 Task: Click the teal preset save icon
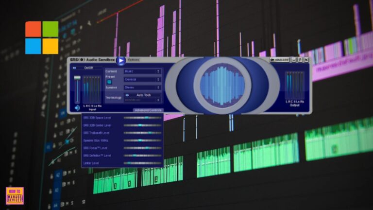click(x=109, y=82)
